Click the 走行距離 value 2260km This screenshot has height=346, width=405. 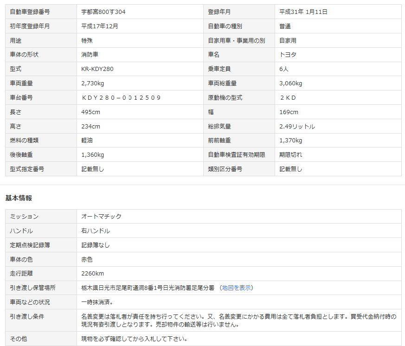[92, 274]
